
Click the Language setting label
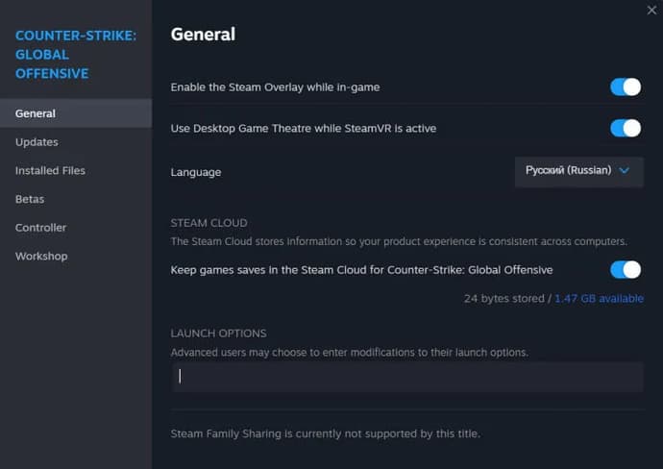point(196,173)
